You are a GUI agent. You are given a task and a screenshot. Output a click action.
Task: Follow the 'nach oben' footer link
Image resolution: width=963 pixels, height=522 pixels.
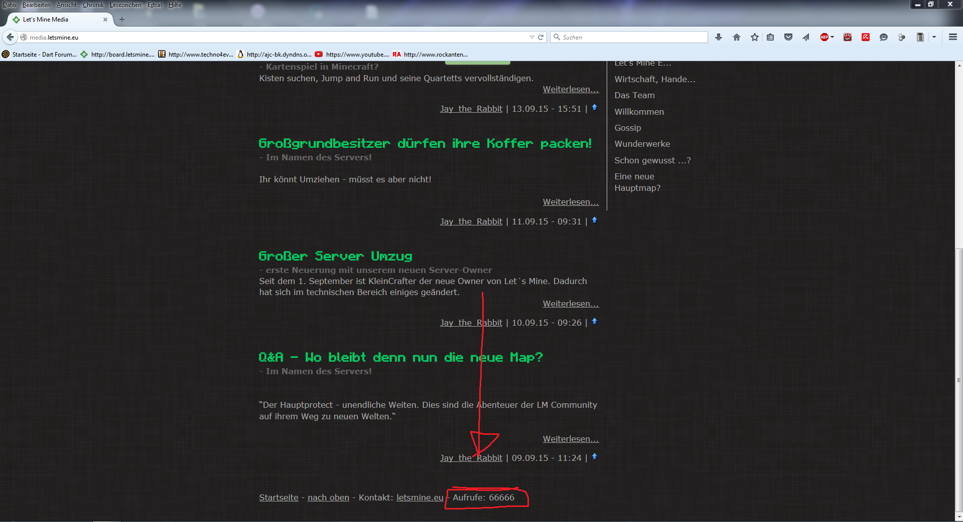pos(328,497)
